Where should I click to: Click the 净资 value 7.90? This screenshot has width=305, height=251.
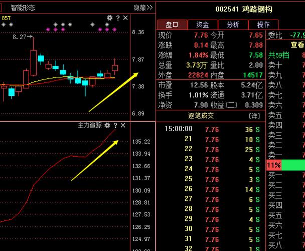tap(201, 105)
